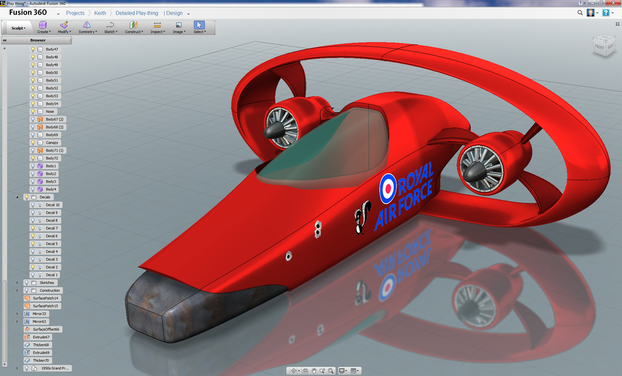Open the Inspect tool menu

point(157,27)
